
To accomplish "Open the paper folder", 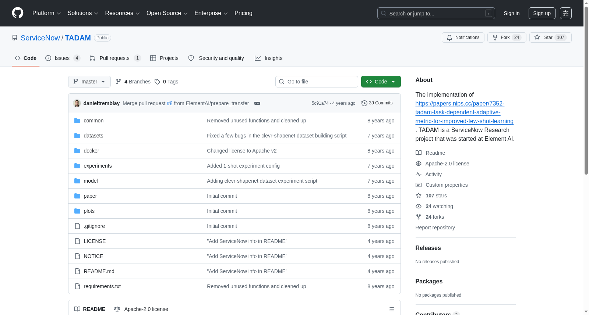I will pyautogui.click(x=90, y=196).
